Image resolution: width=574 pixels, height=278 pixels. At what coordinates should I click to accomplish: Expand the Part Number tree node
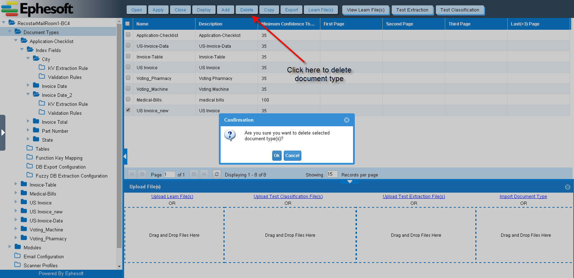pyautogui.click(x=28, y=130)
